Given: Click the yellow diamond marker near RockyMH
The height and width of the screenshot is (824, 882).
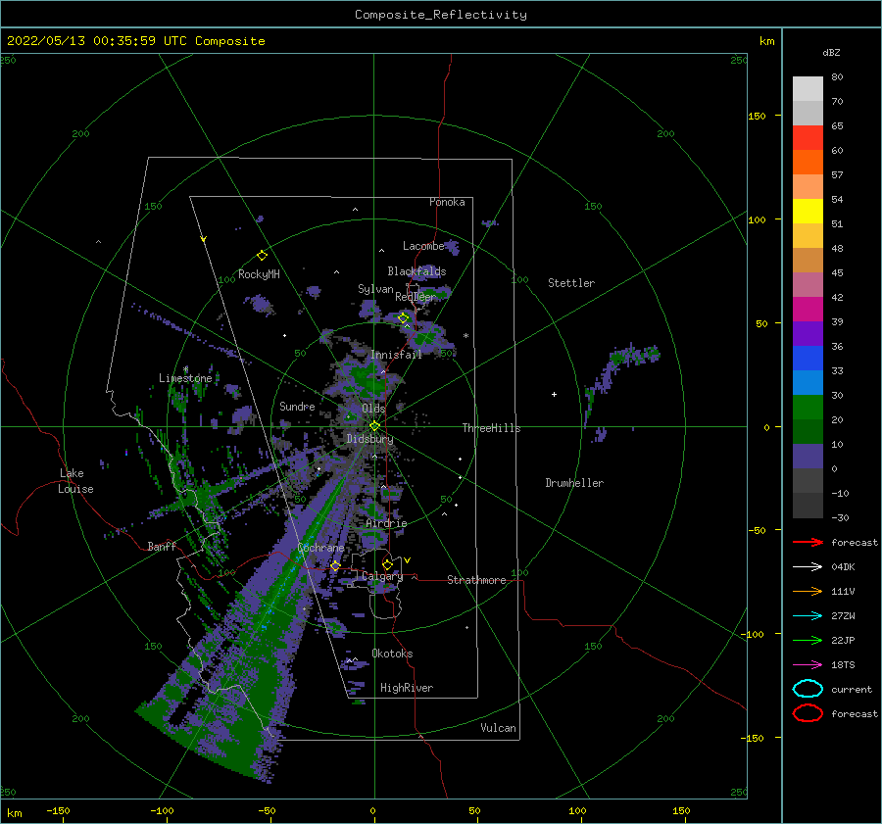Looking at the screenshot, I should tap(262, 256).
